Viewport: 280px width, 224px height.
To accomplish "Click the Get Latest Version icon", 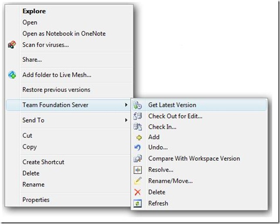I will (x=138, y=105).
